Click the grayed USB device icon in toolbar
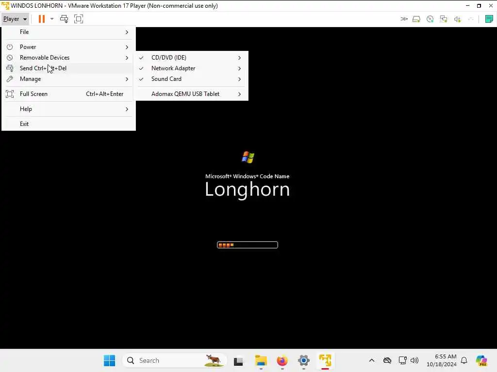Viewport: 497px width, 372px height. tap(471, 19)
